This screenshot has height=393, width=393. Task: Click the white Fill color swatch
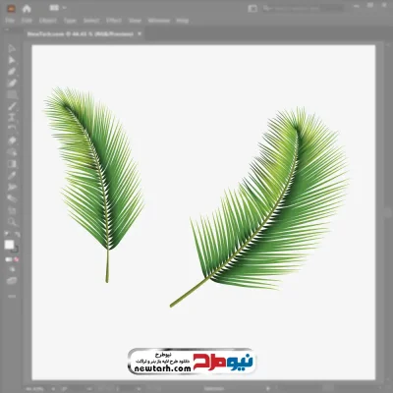pos(9,245)
